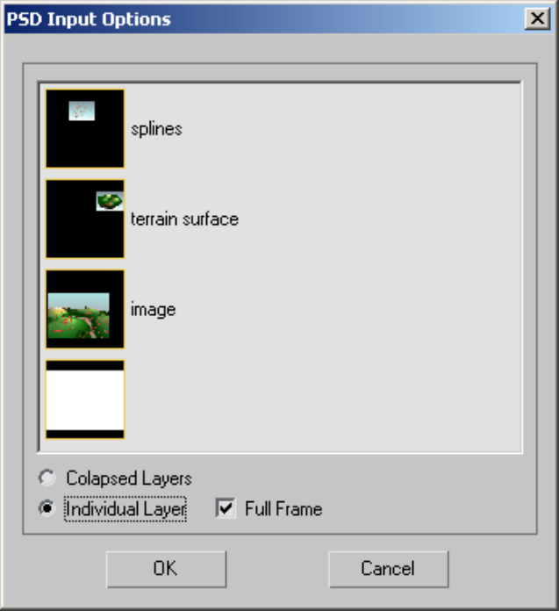The width and height of the screenshot is (559, 611).
Task: Click the 'Full Frame' label text
Action: coord(283,509)
